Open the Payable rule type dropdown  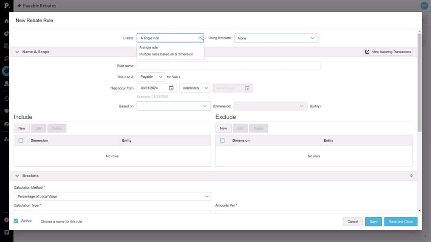tap(151, 77)
